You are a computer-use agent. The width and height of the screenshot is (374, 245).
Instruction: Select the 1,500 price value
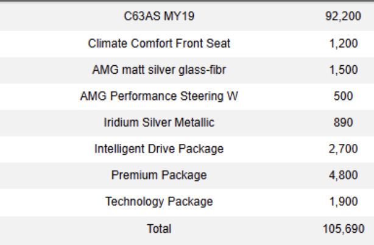(x=343, y=70)
